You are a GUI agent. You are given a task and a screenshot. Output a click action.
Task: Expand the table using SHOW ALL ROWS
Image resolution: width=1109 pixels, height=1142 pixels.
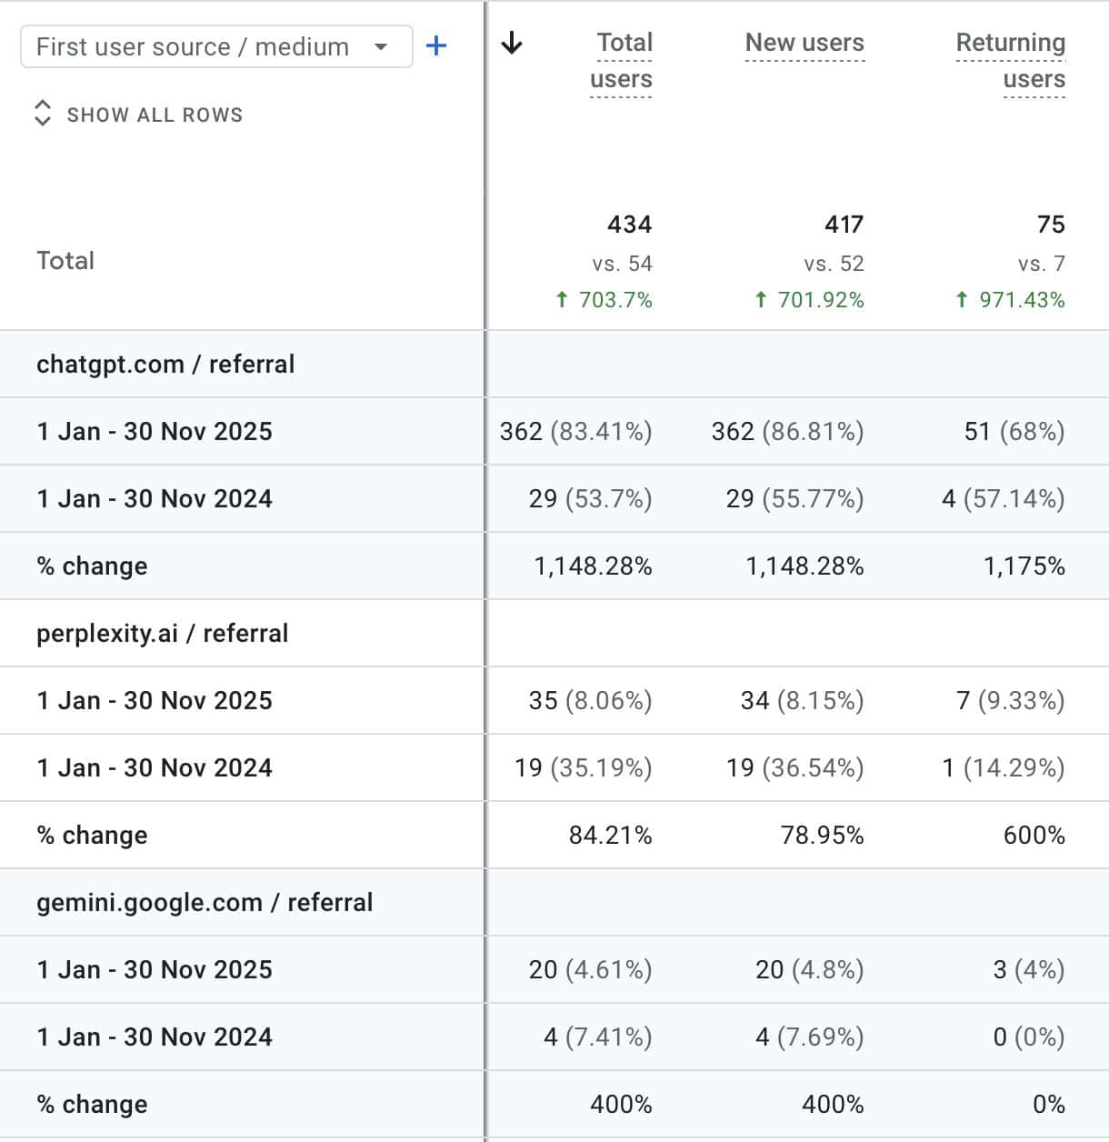154,114
